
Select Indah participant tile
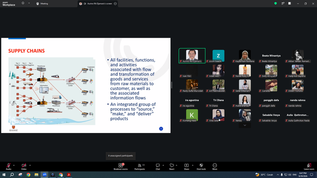218,71
